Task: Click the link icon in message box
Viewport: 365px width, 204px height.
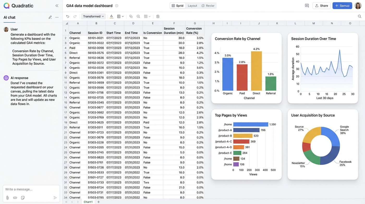Action: 15,198
